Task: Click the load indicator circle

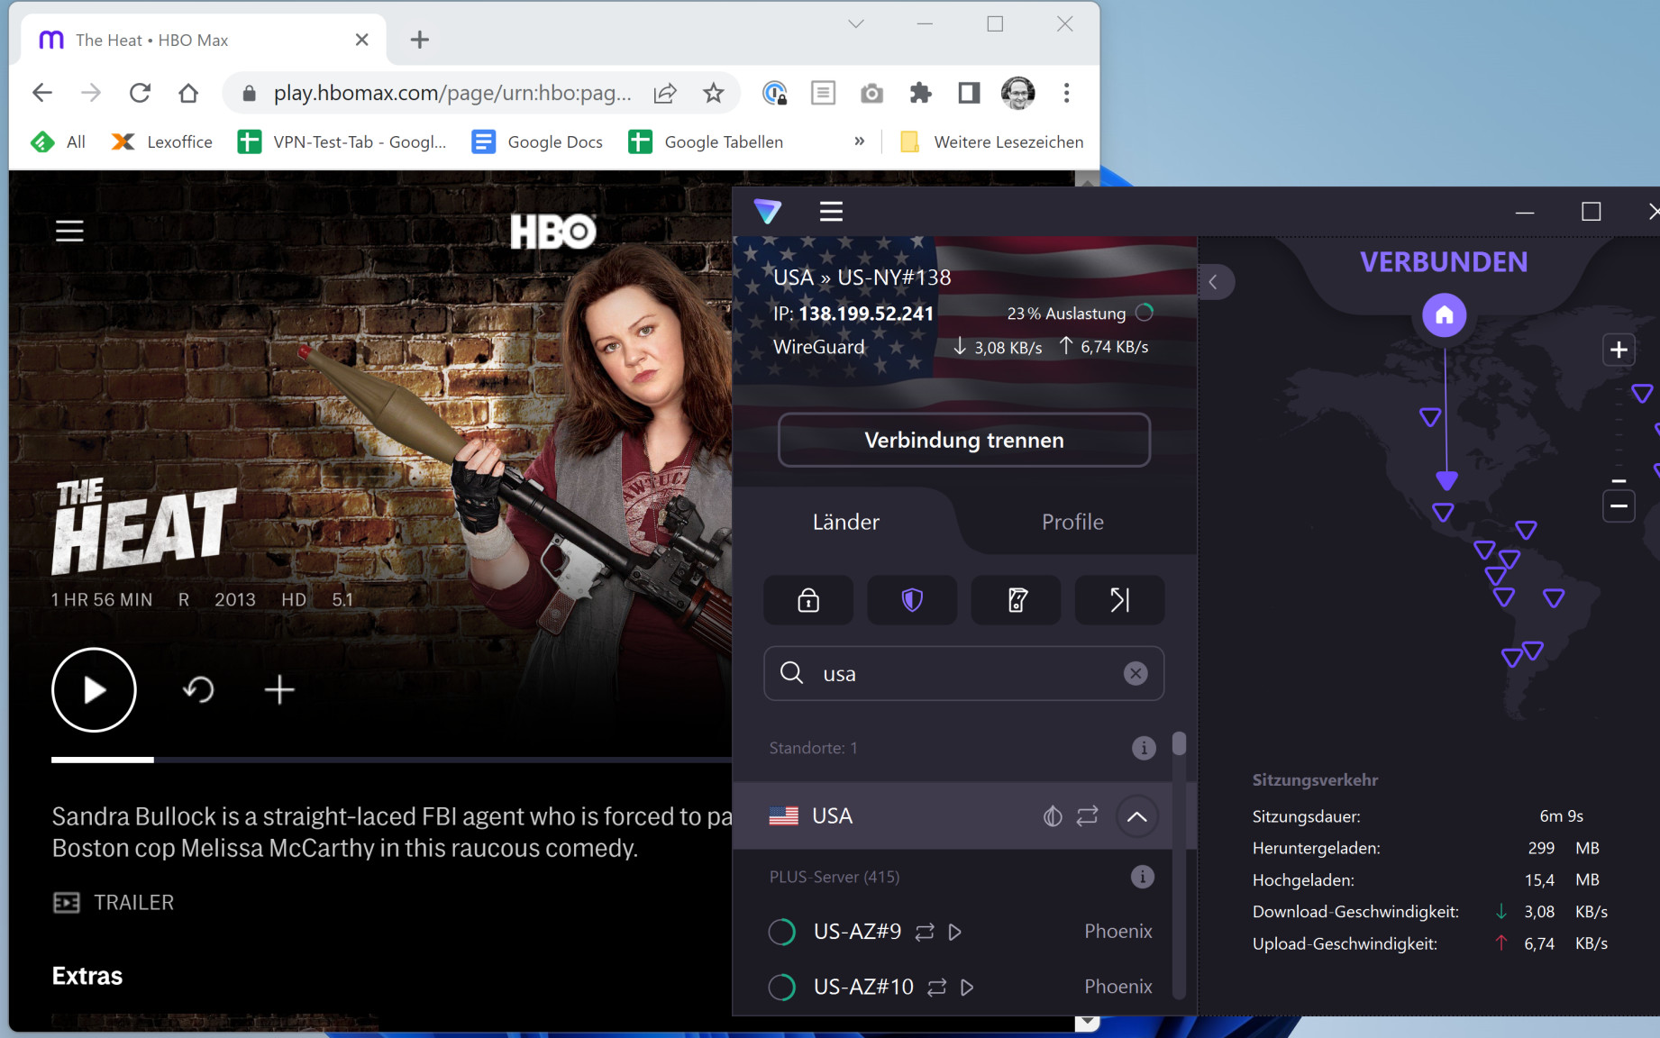Action: click(x=1145, y=313)
